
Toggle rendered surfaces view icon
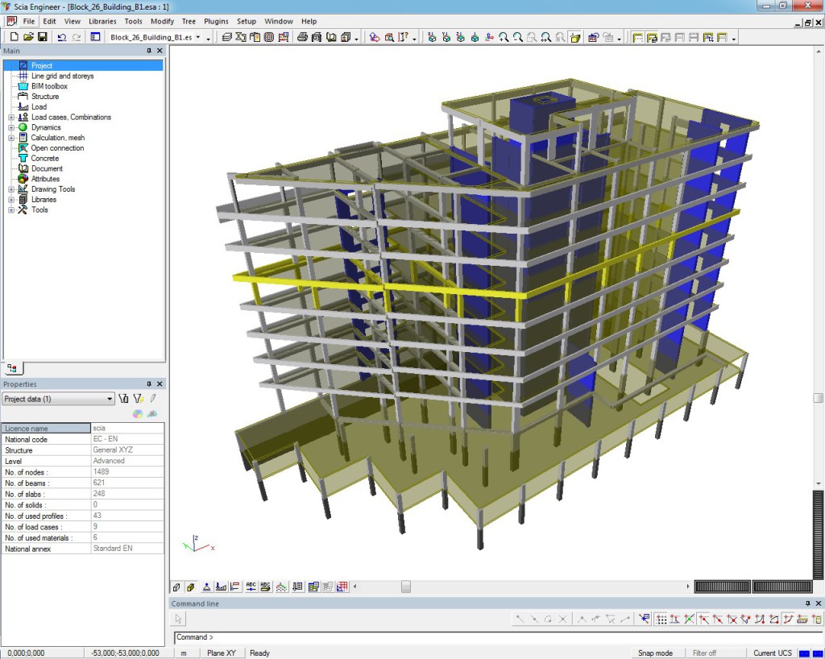191,587
